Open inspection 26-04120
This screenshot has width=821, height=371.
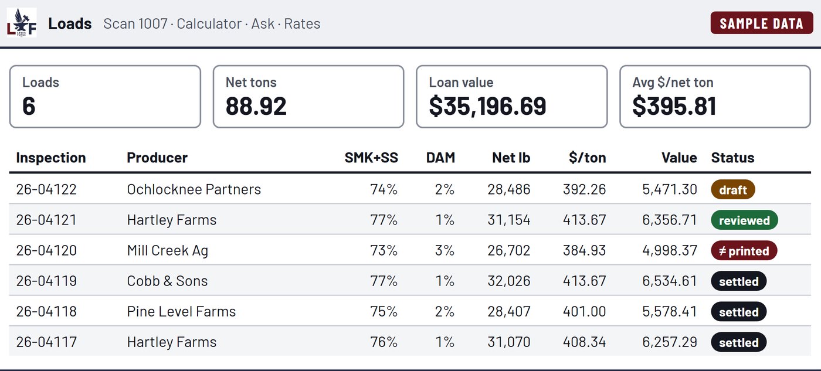coord(46,250)
